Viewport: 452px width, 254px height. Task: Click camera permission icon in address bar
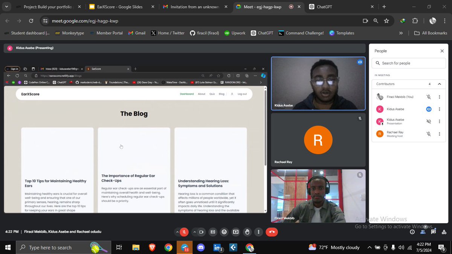coord(365,21)
